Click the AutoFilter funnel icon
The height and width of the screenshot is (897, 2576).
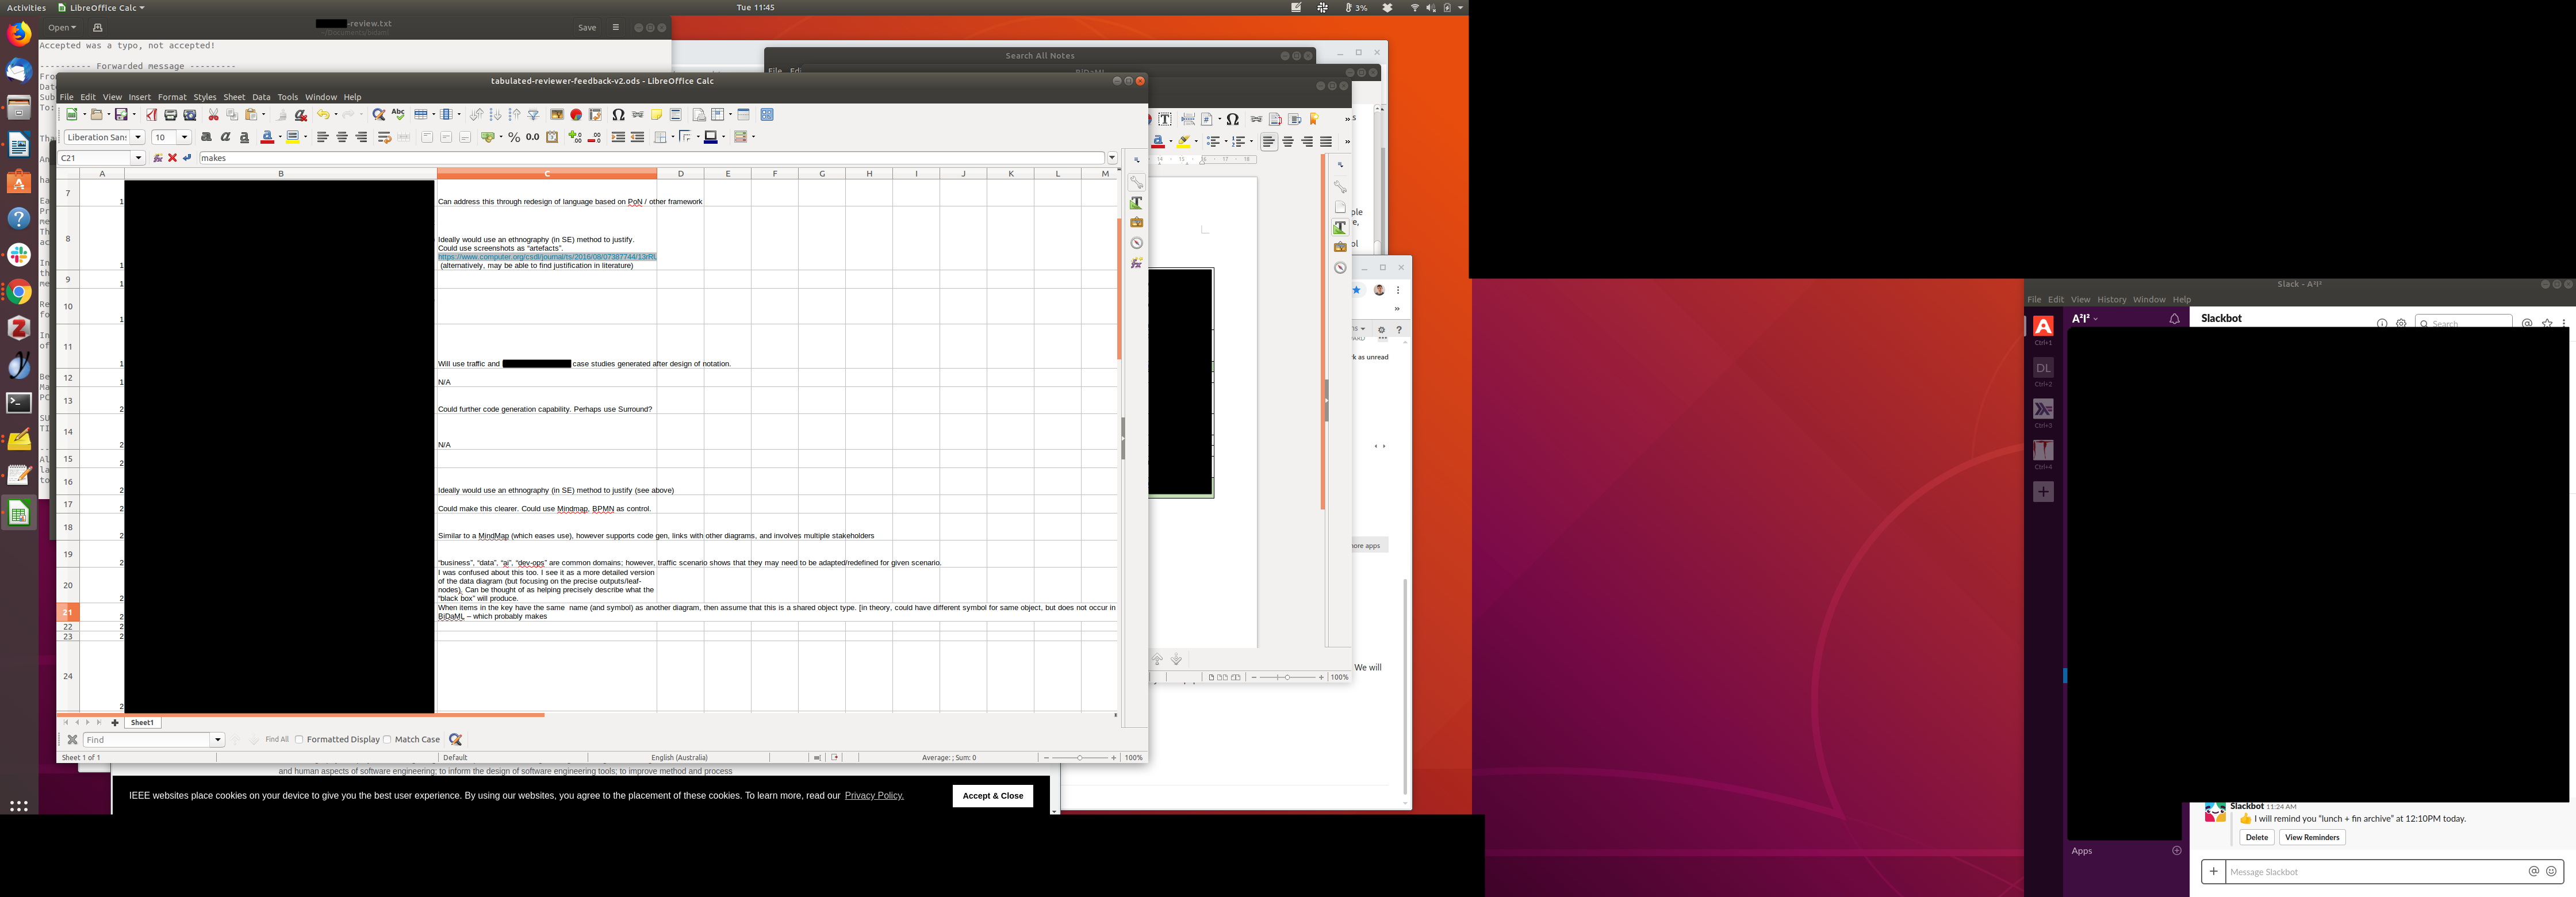click(x=533, y=115)
